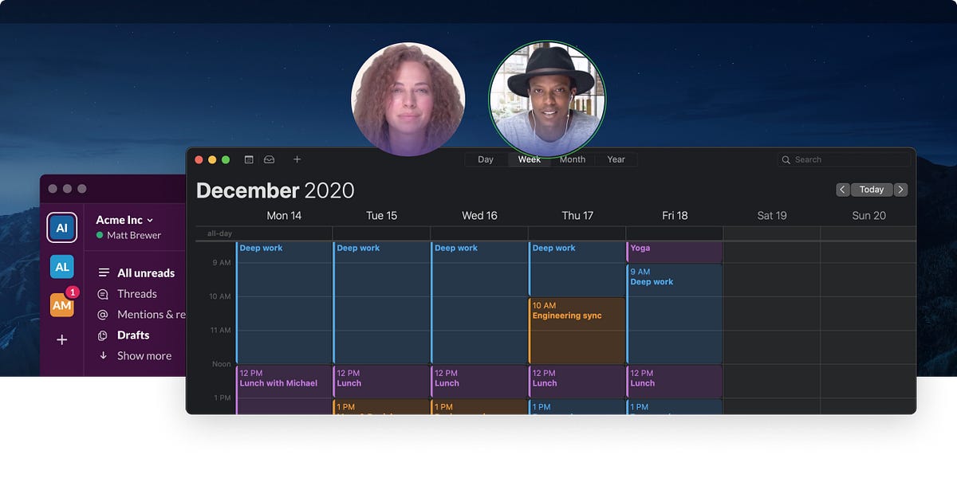Open the Yoga event on Friday
Image resolution: width=957 pixels, height=478 pixels.
click(674, 248)
